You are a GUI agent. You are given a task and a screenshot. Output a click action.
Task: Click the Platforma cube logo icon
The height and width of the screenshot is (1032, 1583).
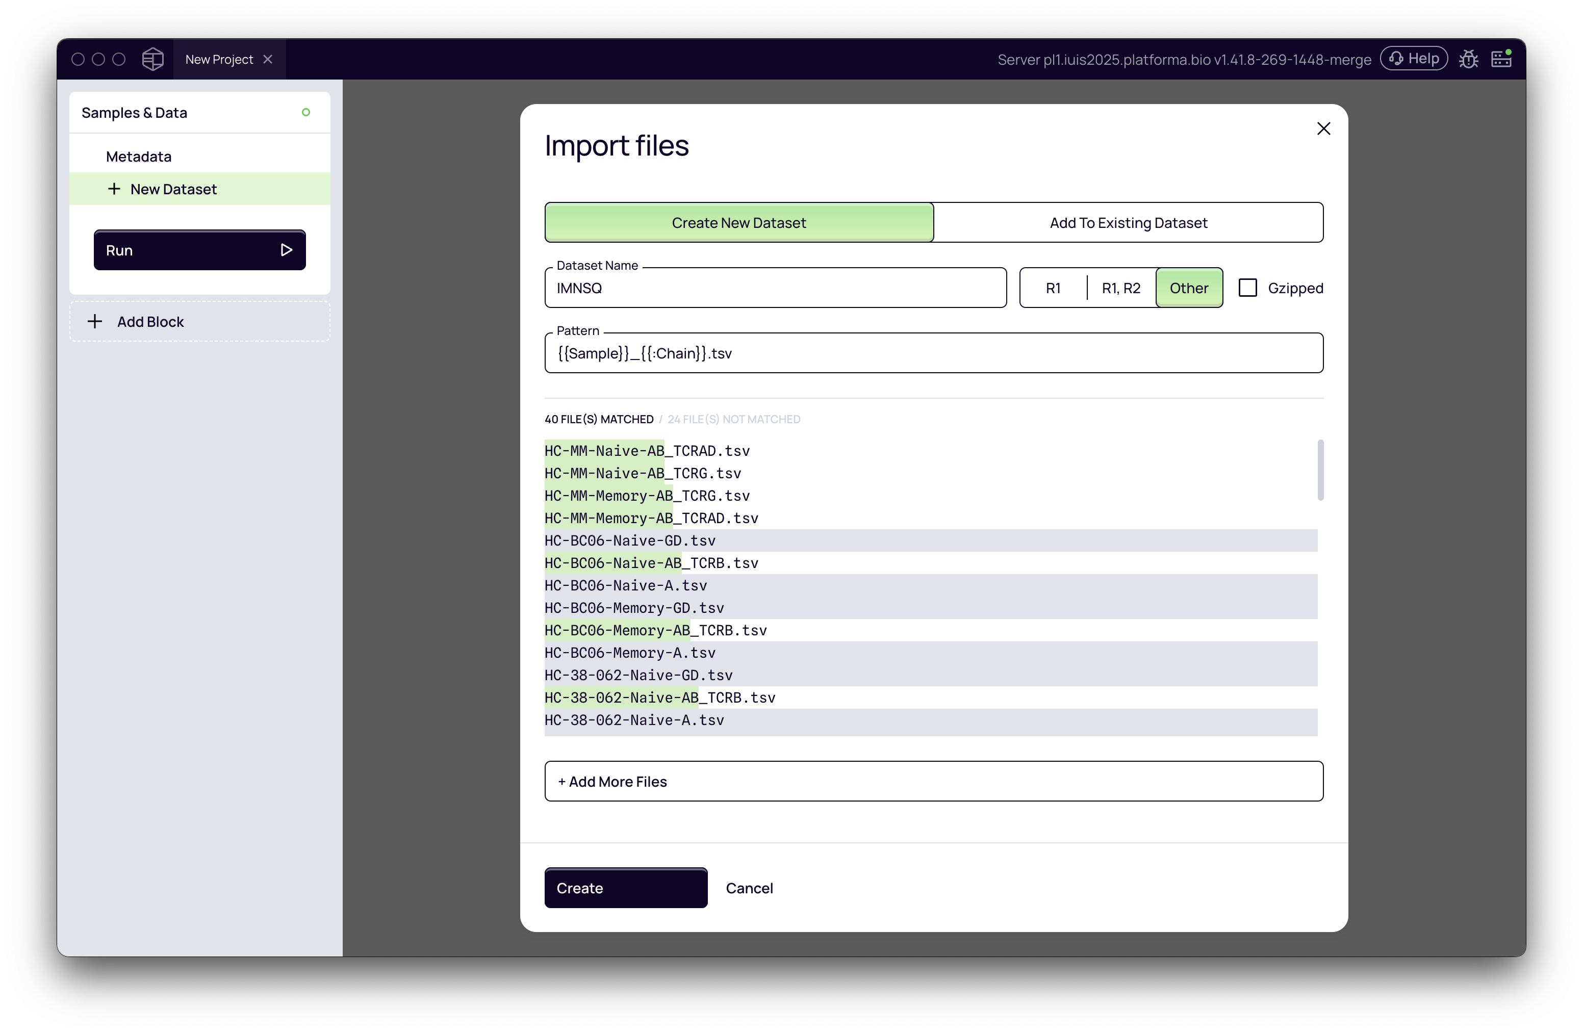pos(152,59)
